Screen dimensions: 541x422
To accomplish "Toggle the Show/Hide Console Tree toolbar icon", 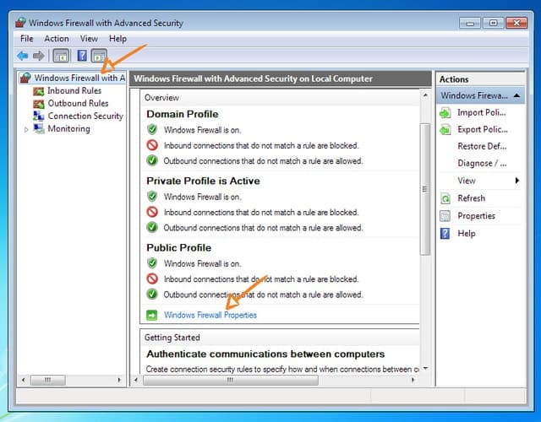I will tap(61, 56).
